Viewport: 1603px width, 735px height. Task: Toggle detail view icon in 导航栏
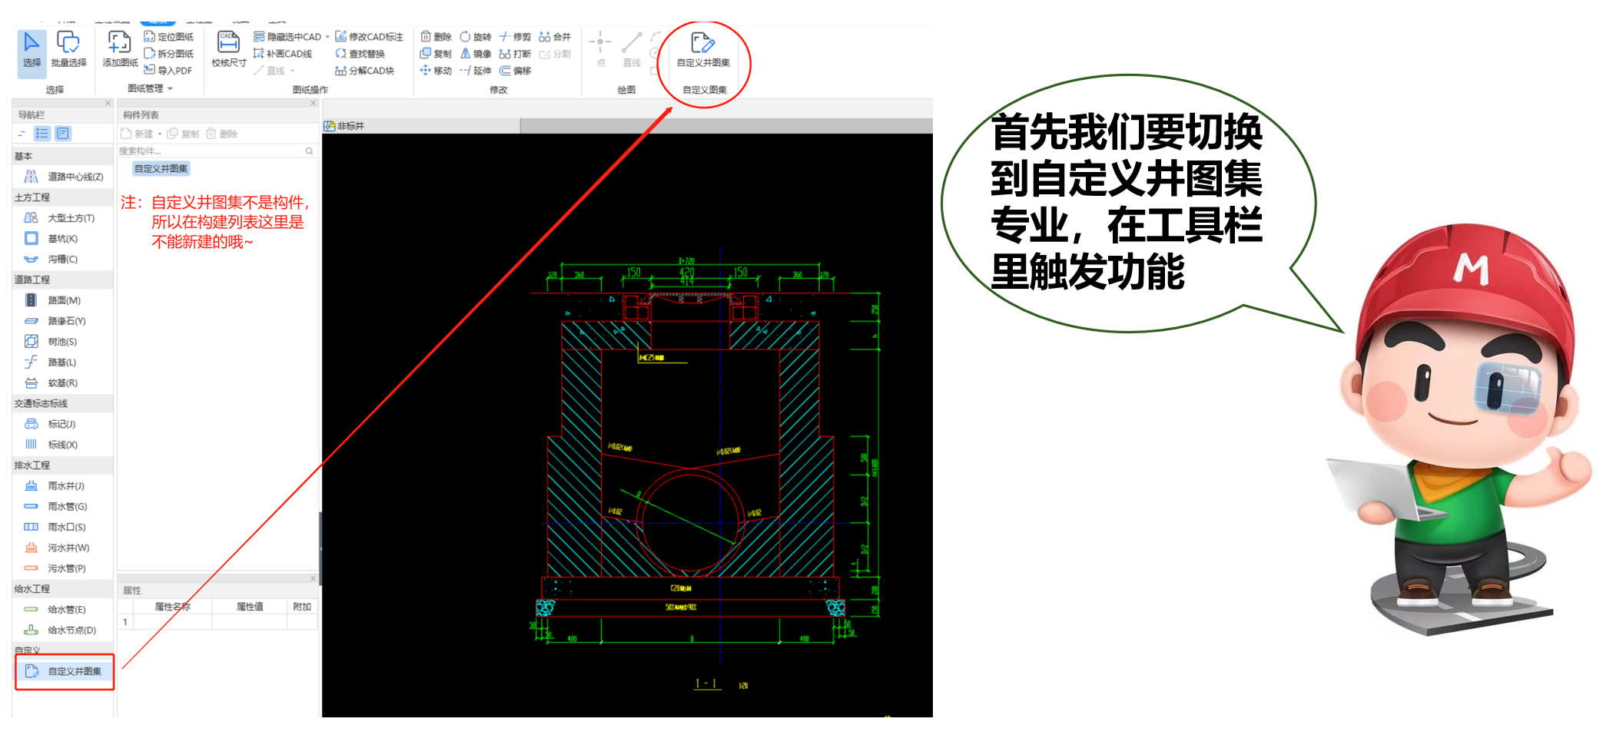coord(63,134)
